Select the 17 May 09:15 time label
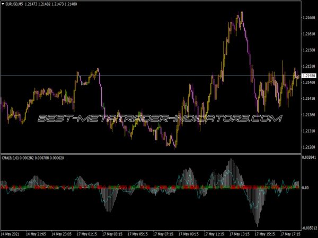The image size is (318, 238). coord(189,233)
